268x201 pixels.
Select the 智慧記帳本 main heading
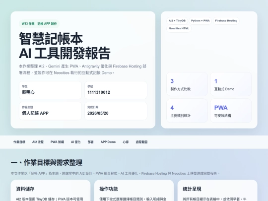pyautogui.click(x=51, y=39)
